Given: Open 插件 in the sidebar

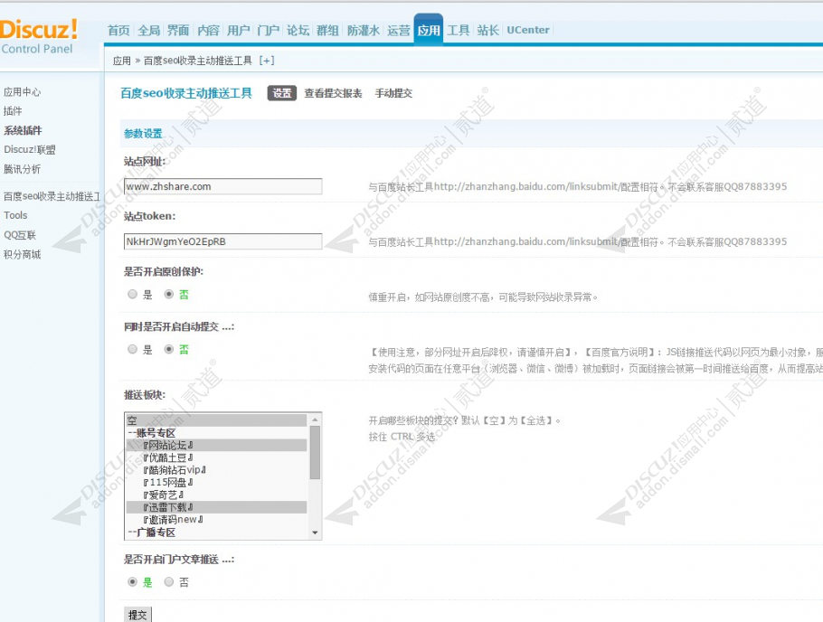Looking at the screenshot, I should click(x=13, y=111).
